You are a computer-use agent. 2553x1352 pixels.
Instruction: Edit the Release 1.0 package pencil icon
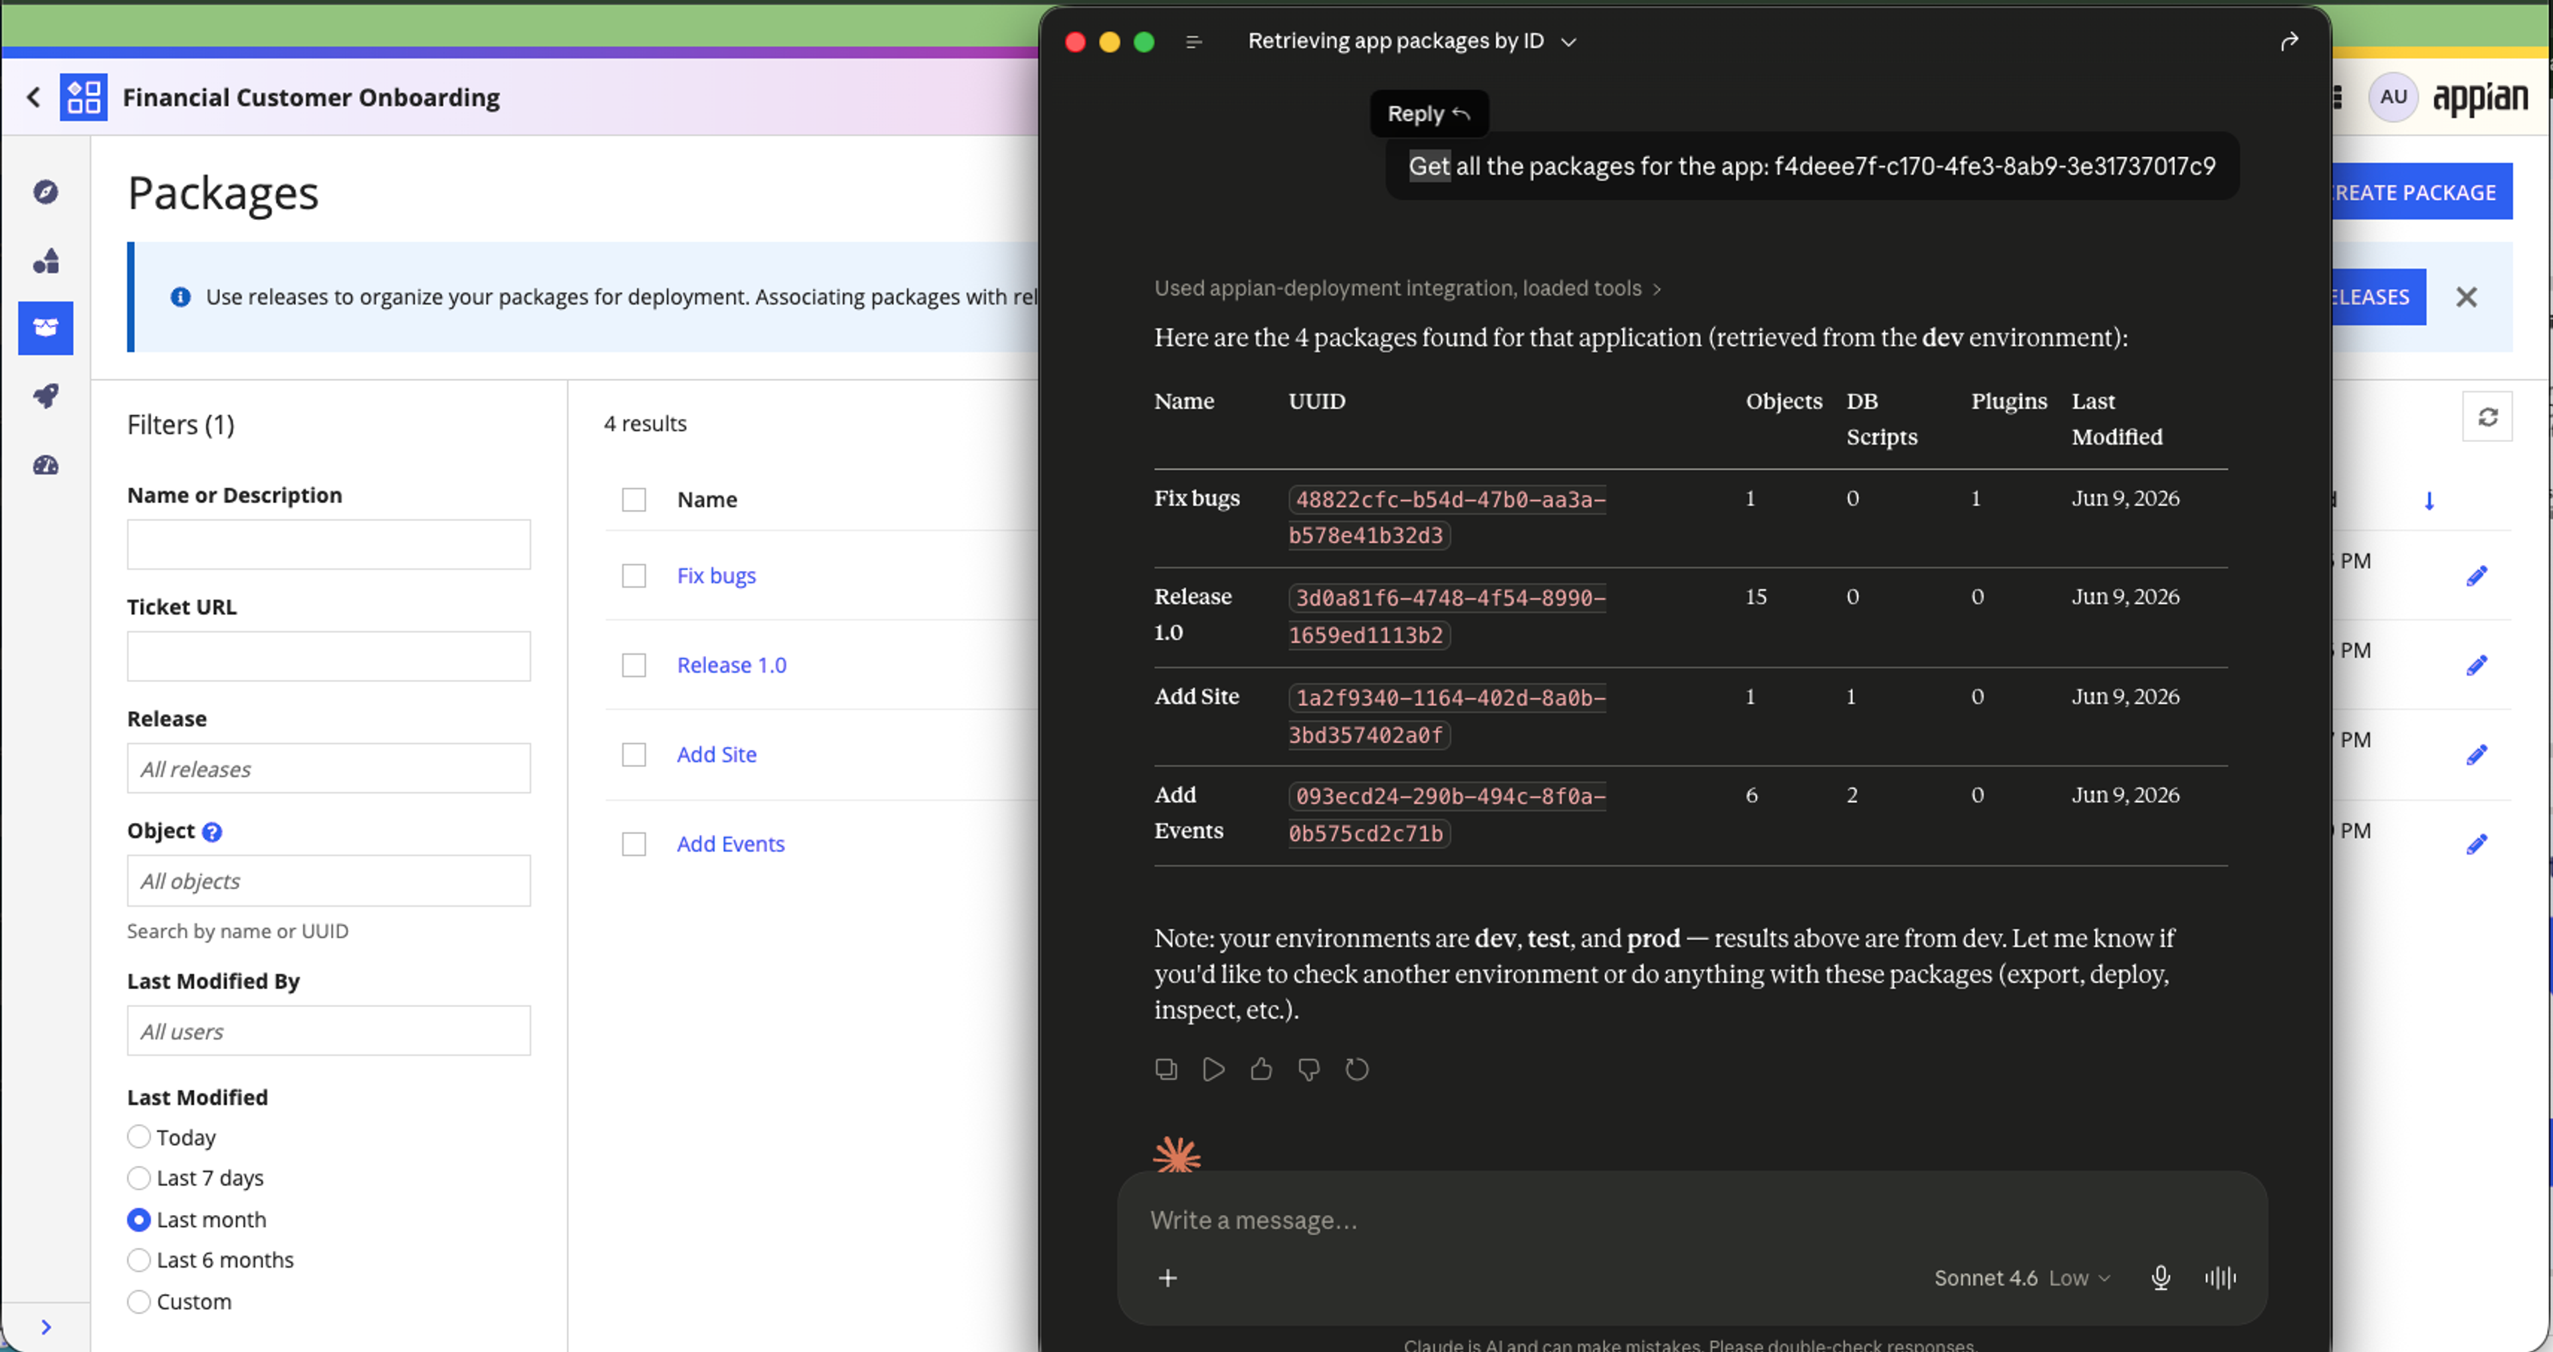[x=2477, y=665]
